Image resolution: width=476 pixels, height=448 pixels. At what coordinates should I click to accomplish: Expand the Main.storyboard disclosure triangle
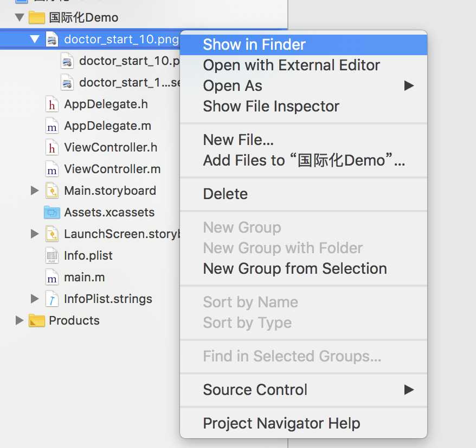[35, 190]
